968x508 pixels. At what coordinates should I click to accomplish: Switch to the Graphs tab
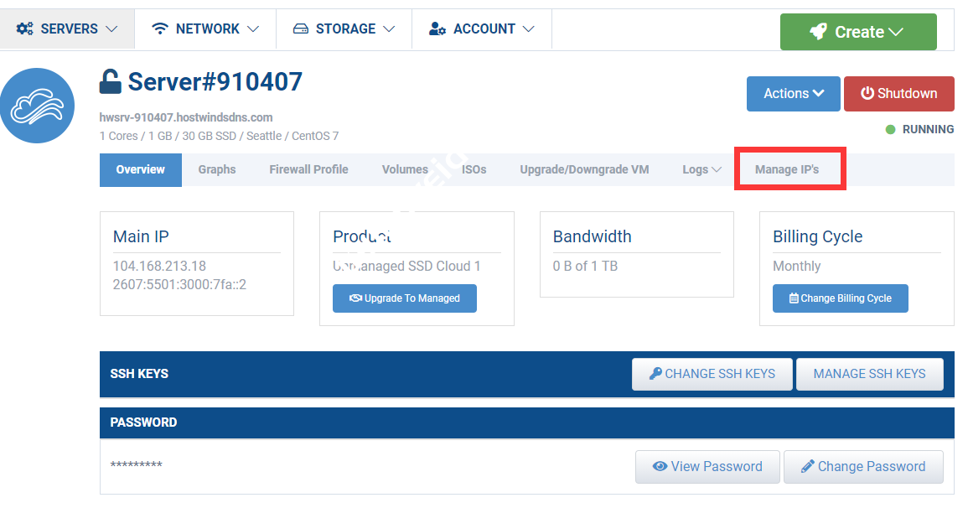(x=217, y=169)
